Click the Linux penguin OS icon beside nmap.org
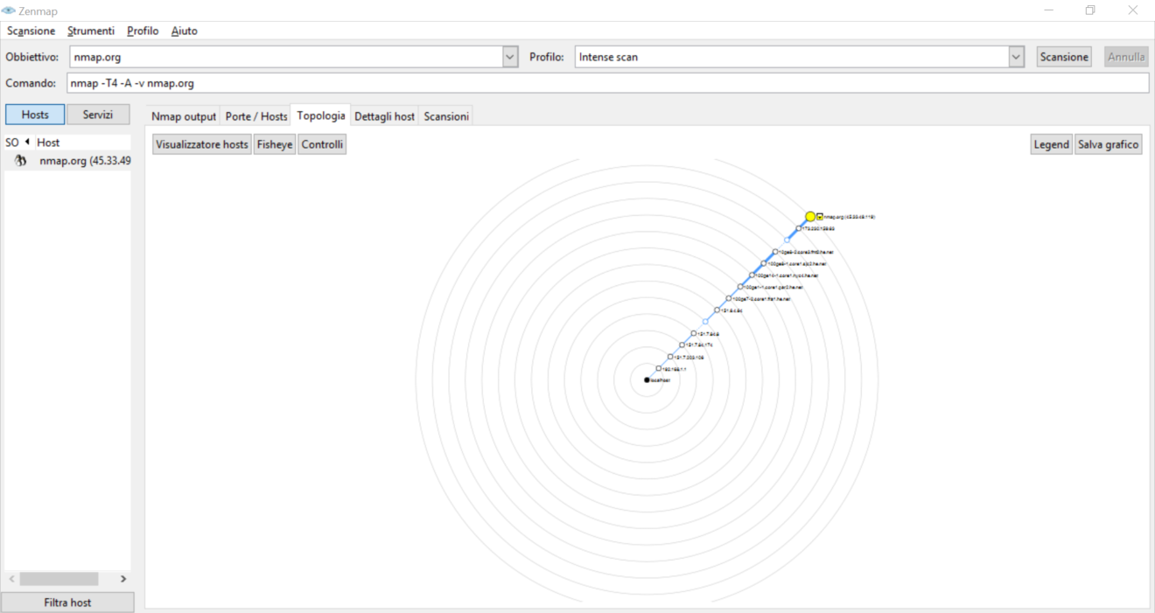This screenshot has height=613, width=1155. click(x=19, y=160)
